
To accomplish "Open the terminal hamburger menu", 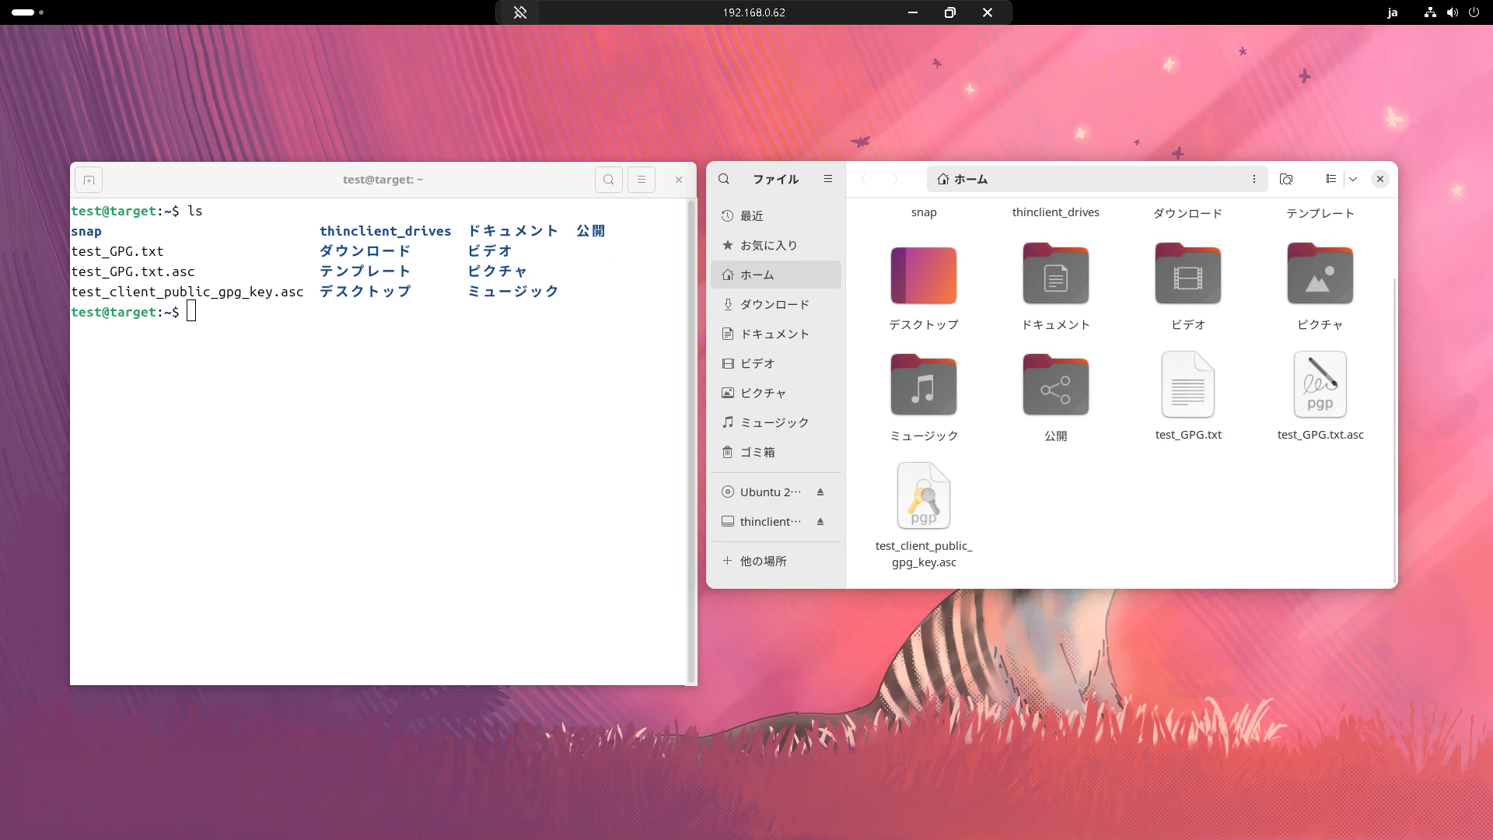I will [642, 180].
